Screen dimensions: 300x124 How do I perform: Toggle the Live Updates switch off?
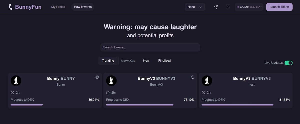[288, 63]
